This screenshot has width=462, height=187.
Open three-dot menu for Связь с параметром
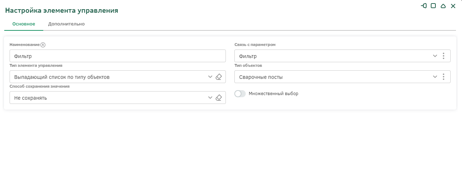(x=443, y=56)
